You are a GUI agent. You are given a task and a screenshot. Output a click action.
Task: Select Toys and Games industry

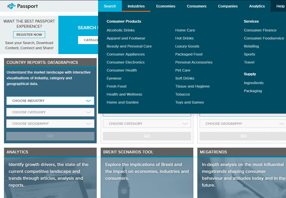coord(190,102)
